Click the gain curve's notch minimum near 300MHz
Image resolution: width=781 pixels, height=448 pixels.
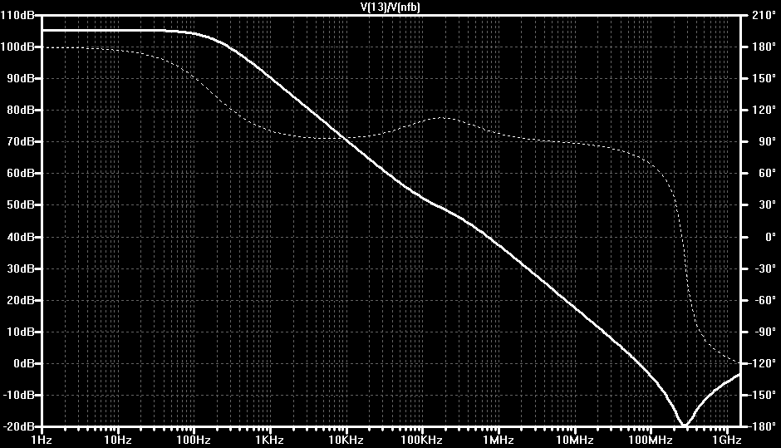coord(685,424)
